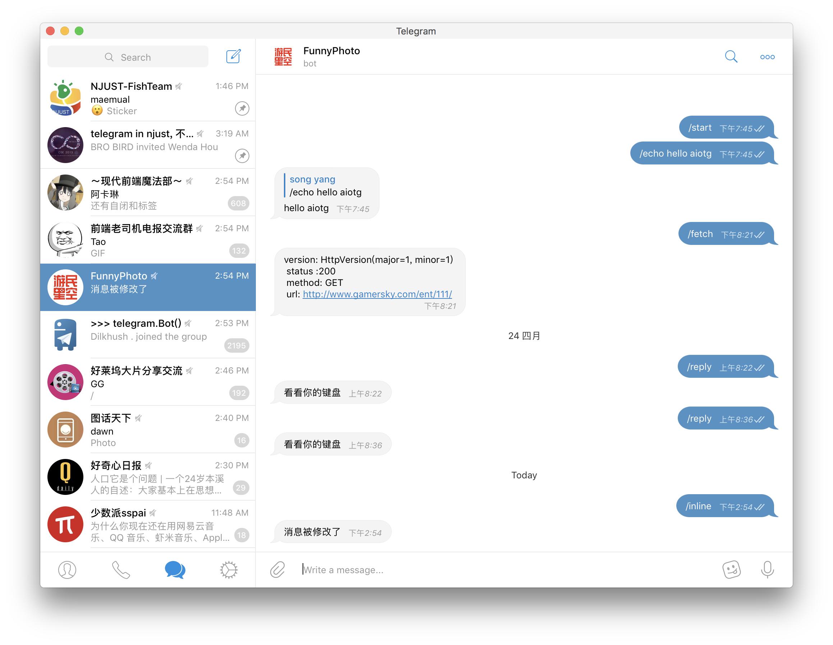Click the emoji sticker icon
833x645 pixels.
[732, 569]
